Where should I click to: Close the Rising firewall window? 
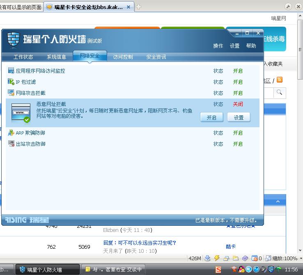click(x=258, y=33)
